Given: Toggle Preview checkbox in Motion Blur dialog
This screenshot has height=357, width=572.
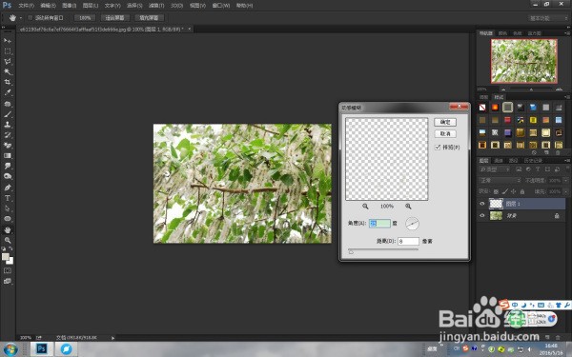Looking at the screenshot, I should (438, 148).
